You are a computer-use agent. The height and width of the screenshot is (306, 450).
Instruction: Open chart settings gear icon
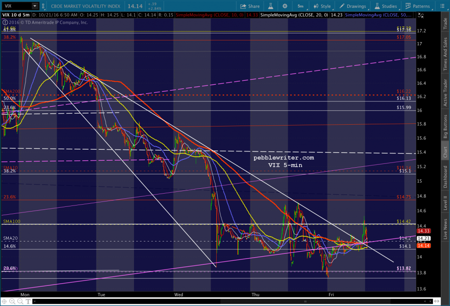[285, 6]
